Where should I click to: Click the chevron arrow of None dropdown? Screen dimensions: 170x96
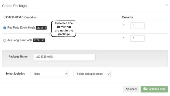click(66, 74)
